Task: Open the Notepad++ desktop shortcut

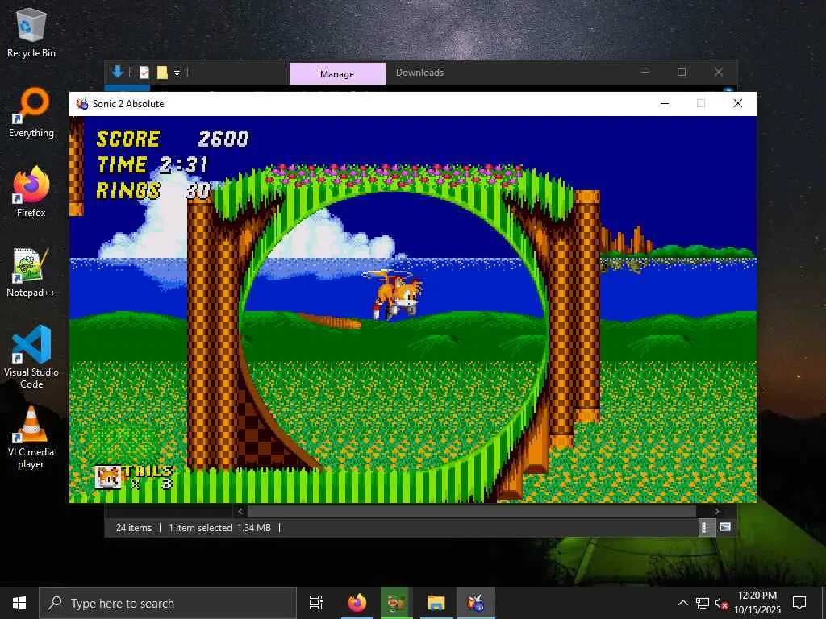Action: tap(31, 272)
